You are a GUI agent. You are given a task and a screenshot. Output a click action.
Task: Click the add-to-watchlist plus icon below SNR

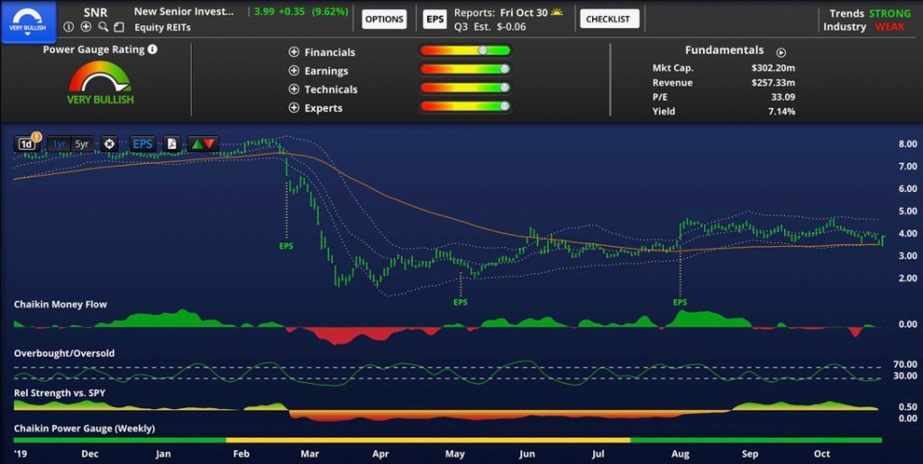pos(86,27)
